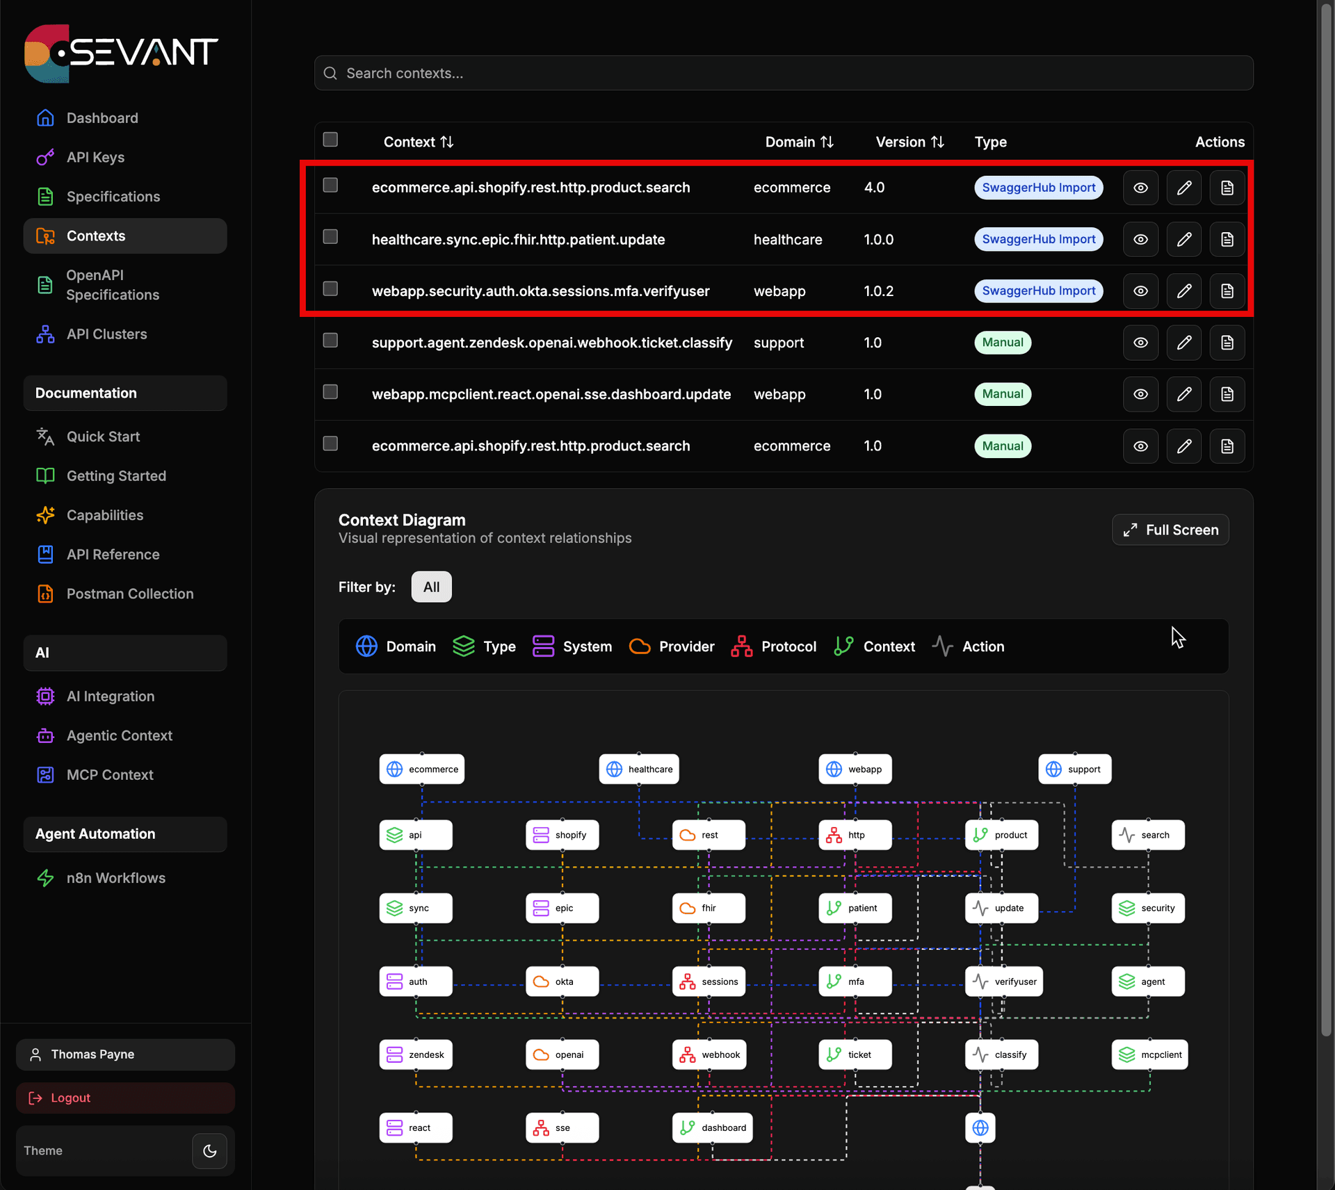
Task: Click the page vertical scrollbar
Action: (x=1326, y=521)
